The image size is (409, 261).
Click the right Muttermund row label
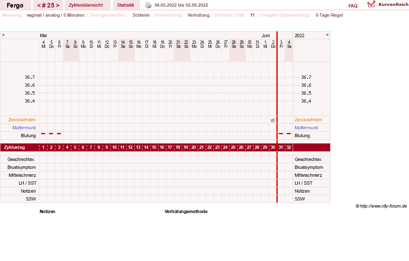click(x=306, y=128)
